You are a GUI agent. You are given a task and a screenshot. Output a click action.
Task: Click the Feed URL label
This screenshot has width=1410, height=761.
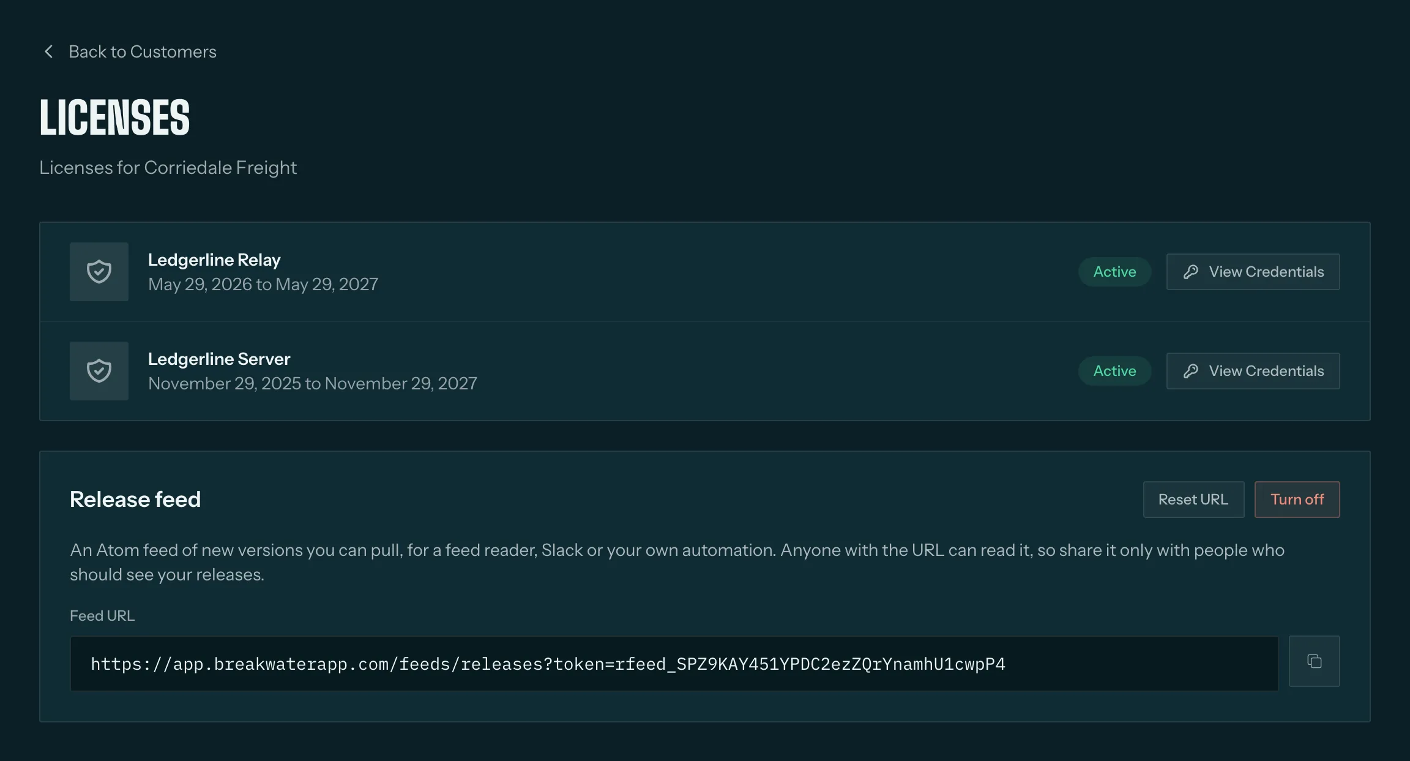pyautogui.click(x=102, y=616)
